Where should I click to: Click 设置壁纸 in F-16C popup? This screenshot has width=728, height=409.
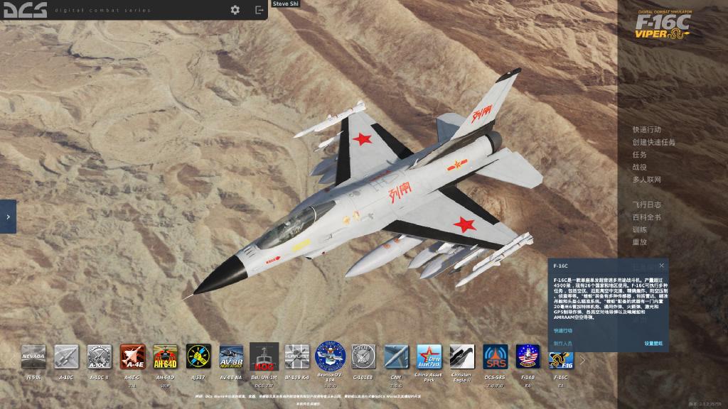click(653, 343)
